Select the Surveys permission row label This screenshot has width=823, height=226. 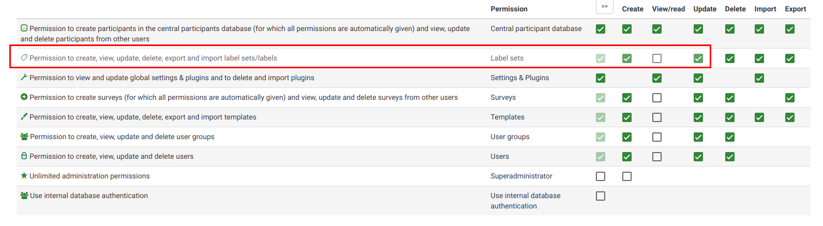(x=503, y=97)
